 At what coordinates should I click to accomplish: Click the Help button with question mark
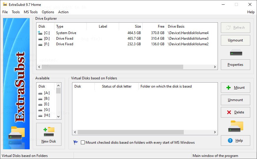(235, 140)
